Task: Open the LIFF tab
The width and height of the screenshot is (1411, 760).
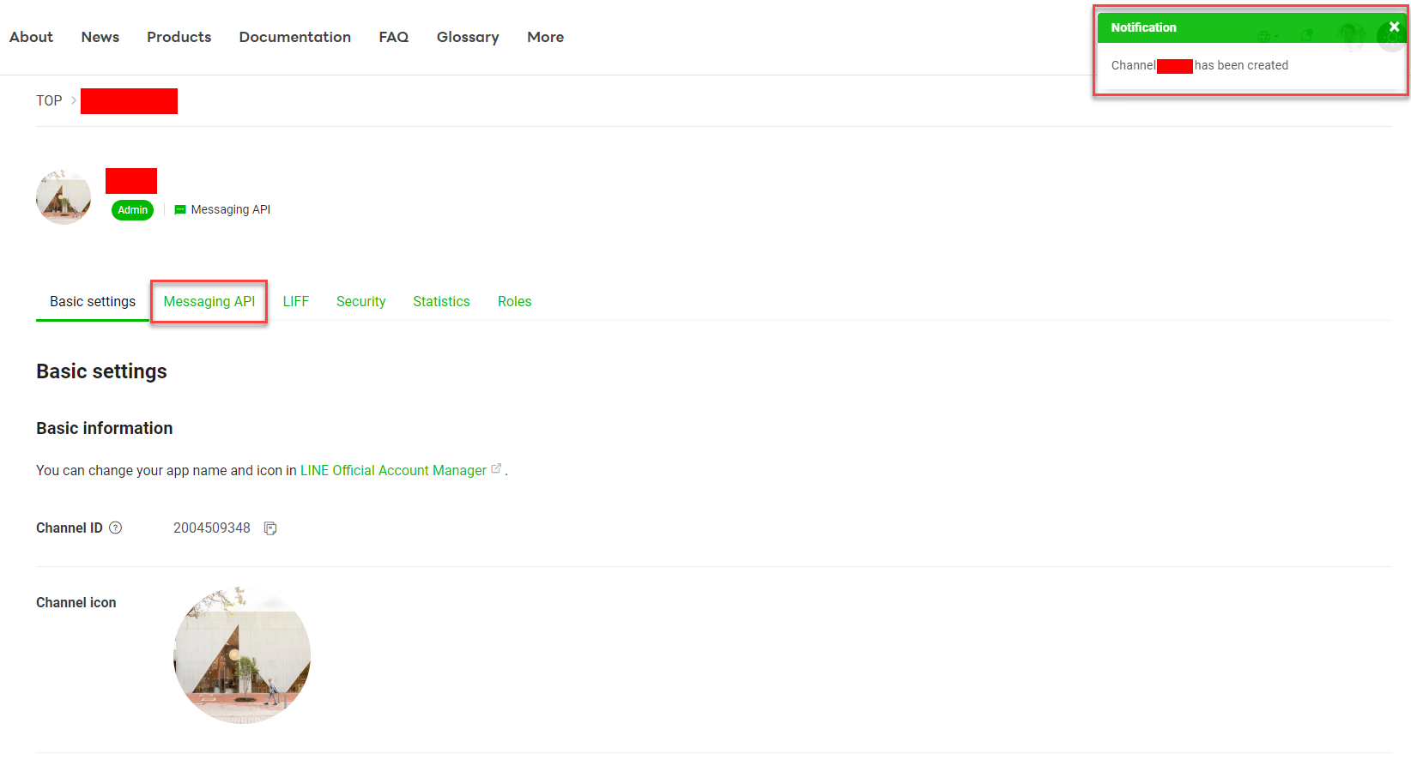Action: pyautogui.click(x=296, y=302)
